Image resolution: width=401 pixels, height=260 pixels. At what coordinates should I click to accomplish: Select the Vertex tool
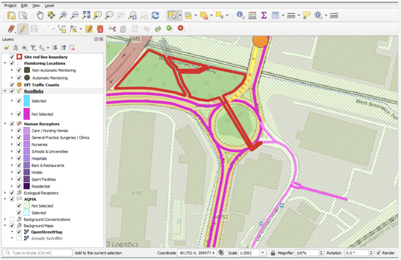click(x=73, y=29)
